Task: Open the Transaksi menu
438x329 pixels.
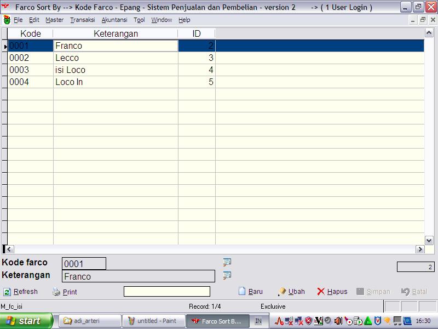Action: click(x=82, y=20)
